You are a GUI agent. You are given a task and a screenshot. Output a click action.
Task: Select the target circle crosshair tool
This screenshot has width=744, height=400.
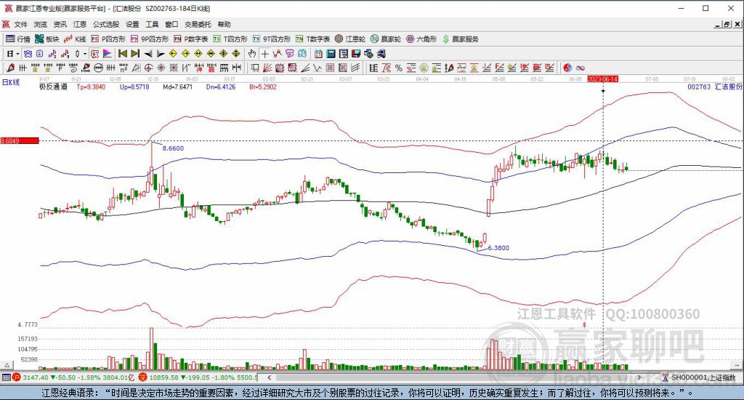point(148,68)
